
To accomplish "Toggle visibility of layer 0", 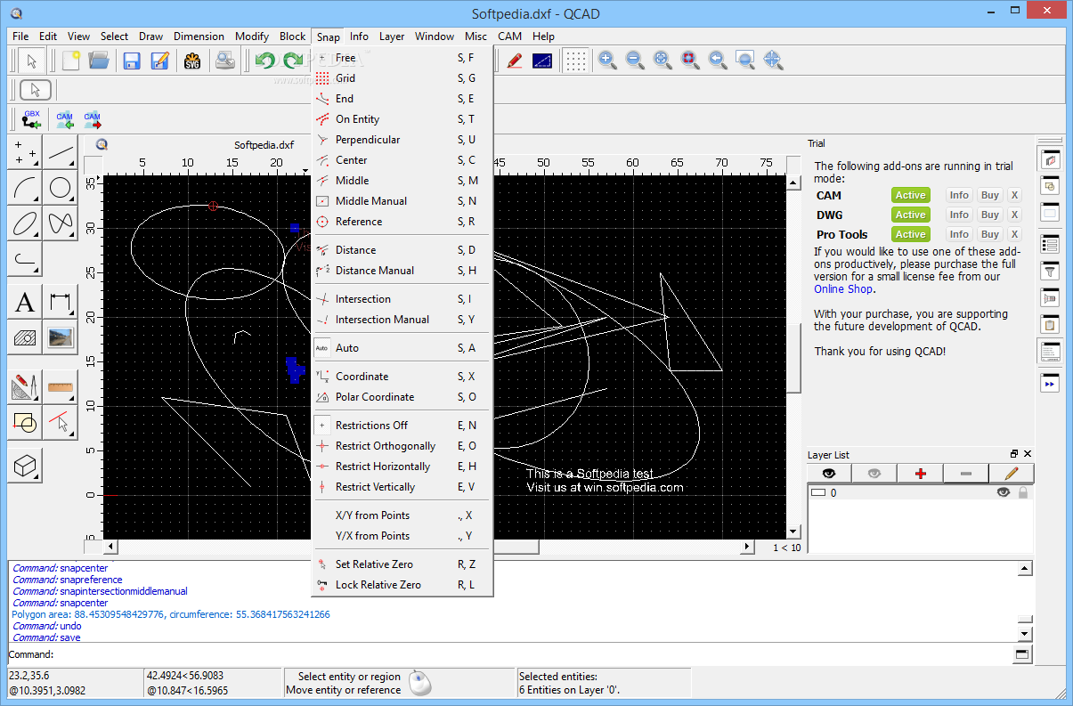I will coord(1004,492).
